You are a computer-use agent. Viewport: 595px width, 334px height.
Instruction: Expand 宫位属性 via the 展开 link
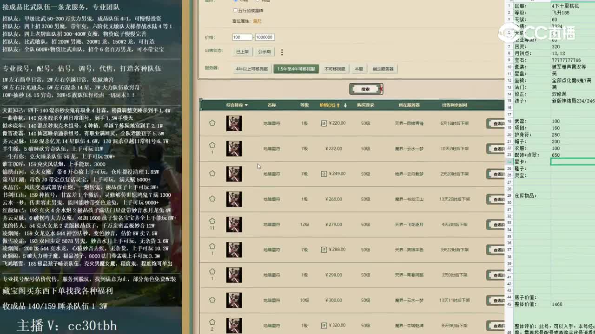pyautogui.click(x=257, y=20)
